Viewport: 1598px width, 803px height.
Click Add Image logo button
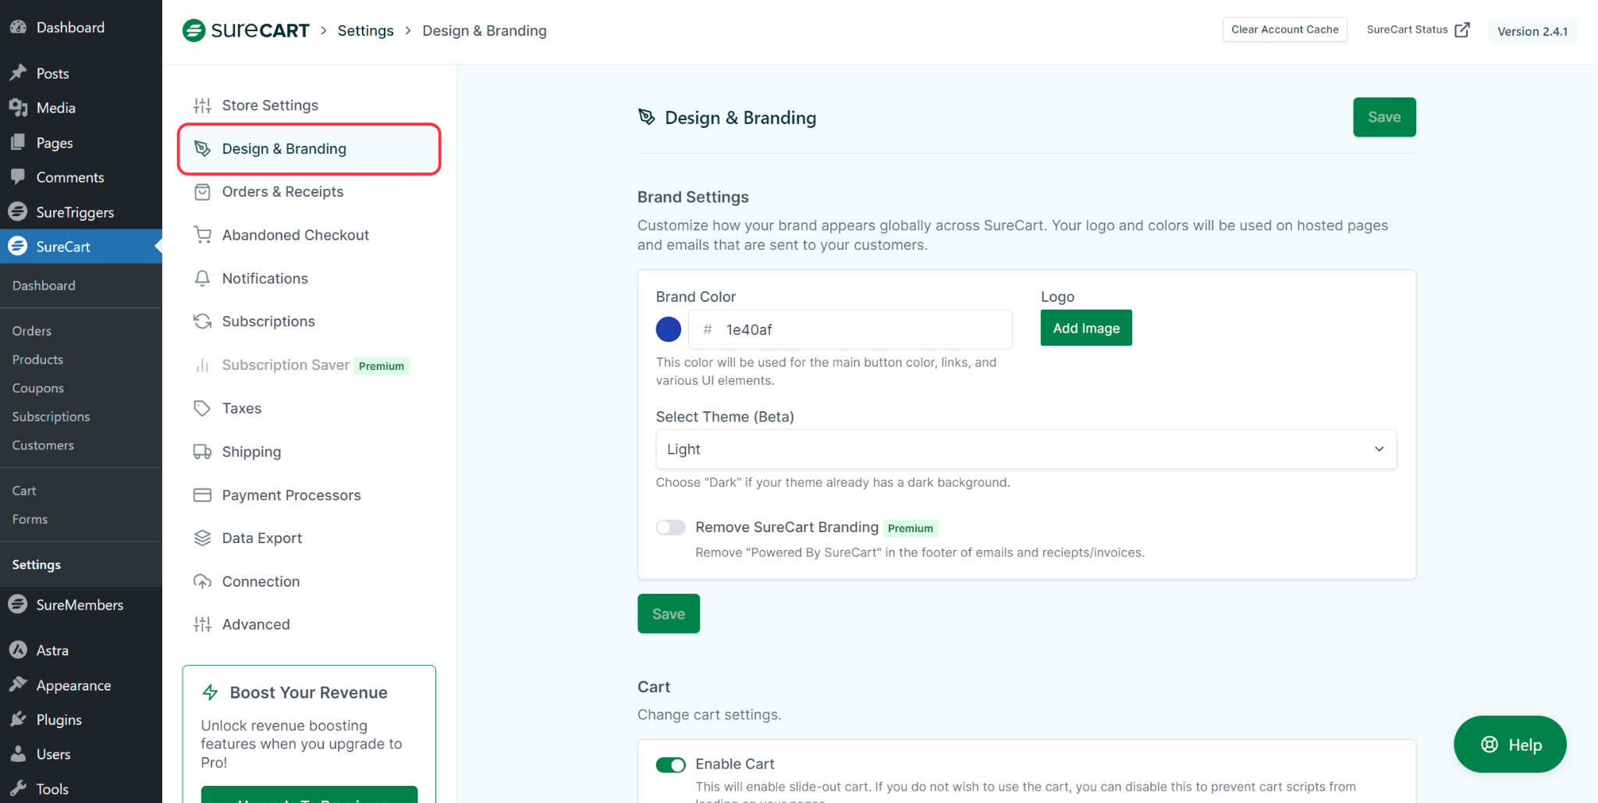point(1086,329)
